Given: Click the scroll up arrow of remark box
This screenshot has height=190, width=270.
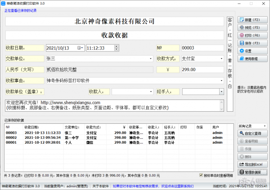Looking at the screenshot, I should tap(221, 102).
